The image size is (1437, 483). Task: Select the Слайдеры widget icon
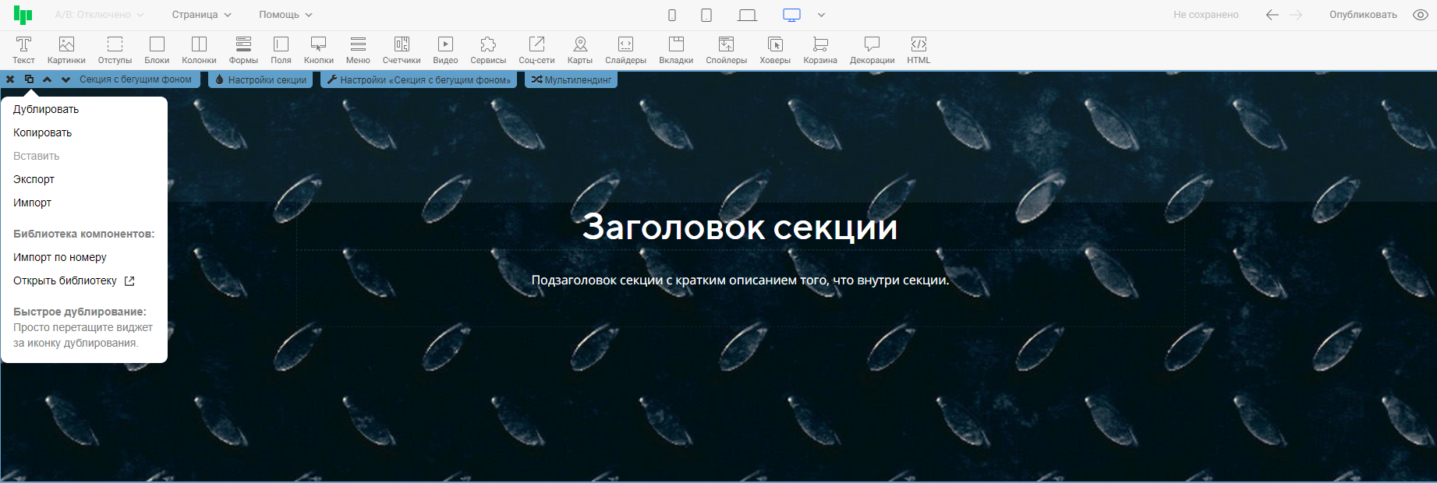pyautogui.click(x=625, y=50)
